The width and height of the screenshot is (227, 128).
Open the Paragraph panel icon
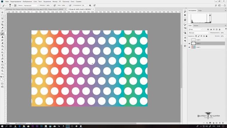[x=185, y=41]
